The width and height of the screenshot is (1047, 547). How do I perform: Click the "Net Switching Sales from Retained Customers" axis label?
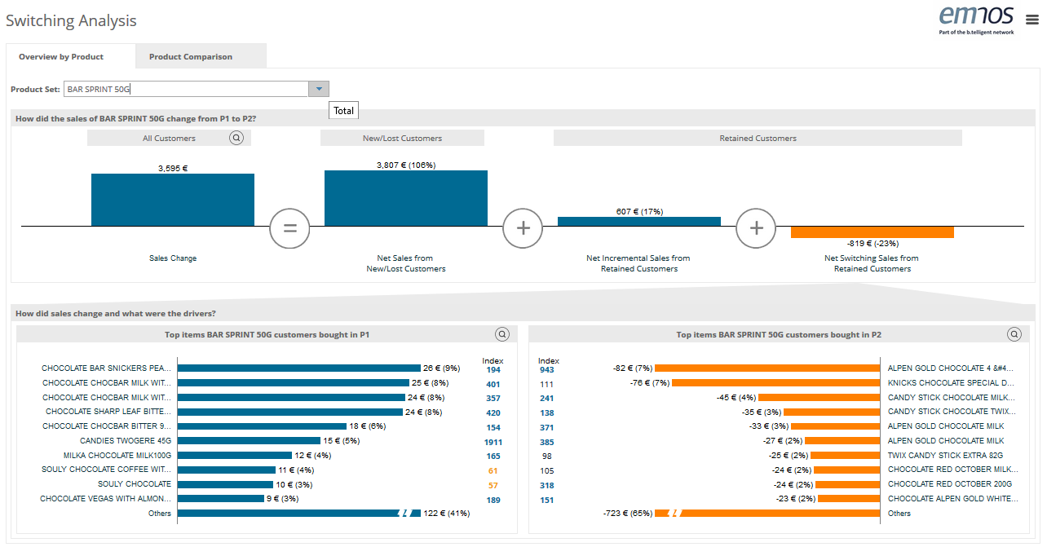tap(872, 263)
